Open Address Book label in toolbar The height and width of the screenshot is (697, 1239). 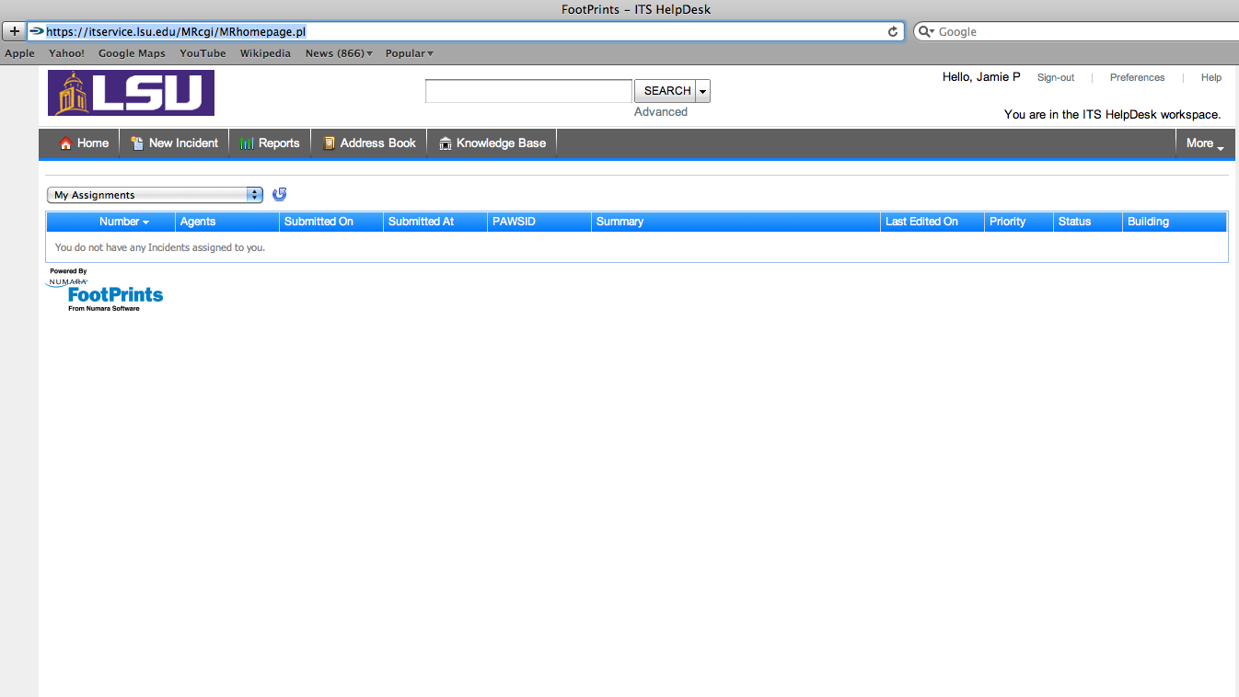tap(378, 143)
